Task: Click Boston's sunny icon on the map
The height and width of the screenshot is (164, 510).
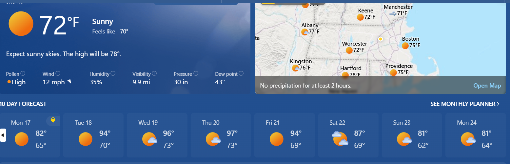Action: click(x=405, y=46)
